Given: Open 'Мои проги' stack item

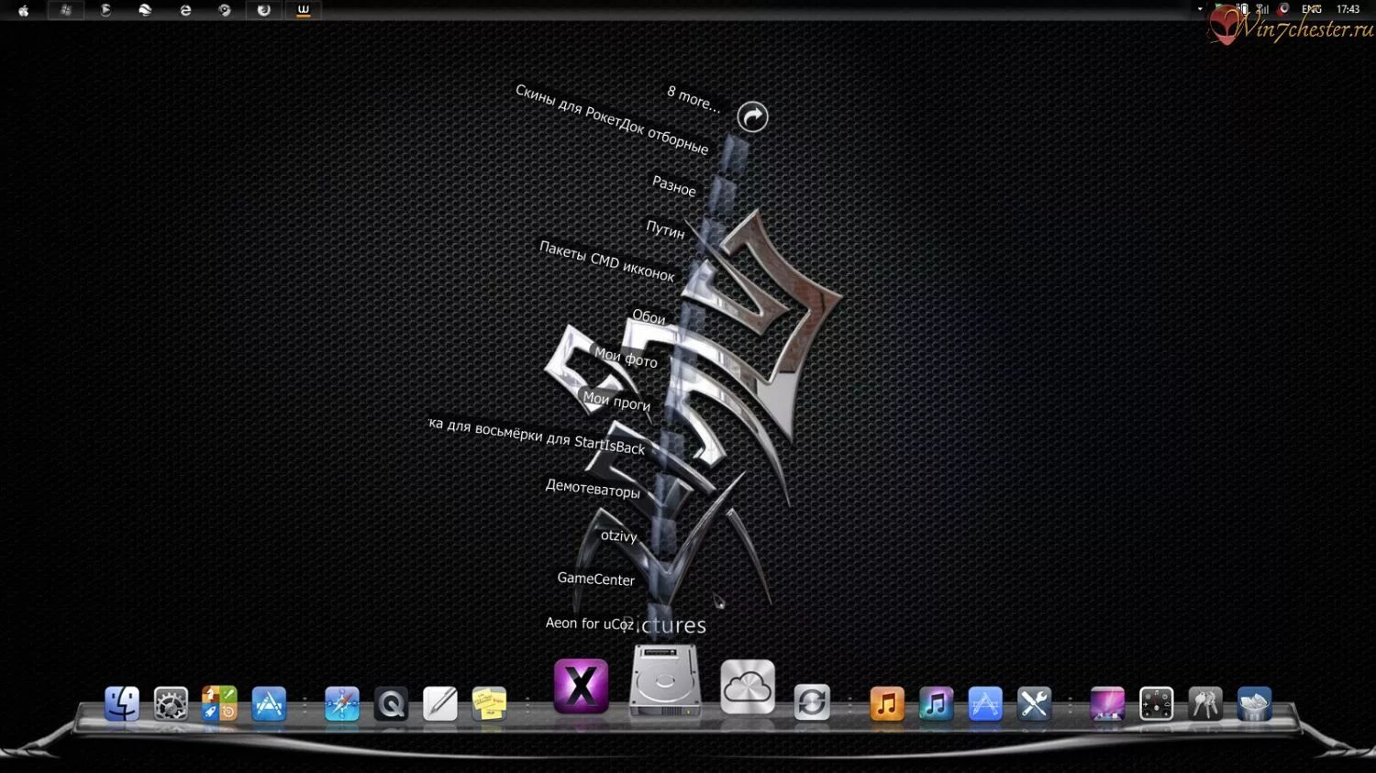Looking at the screenshot, I should (x=616, y=400).
